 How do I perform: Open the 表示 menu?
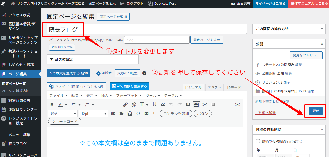tap(92, 96)
